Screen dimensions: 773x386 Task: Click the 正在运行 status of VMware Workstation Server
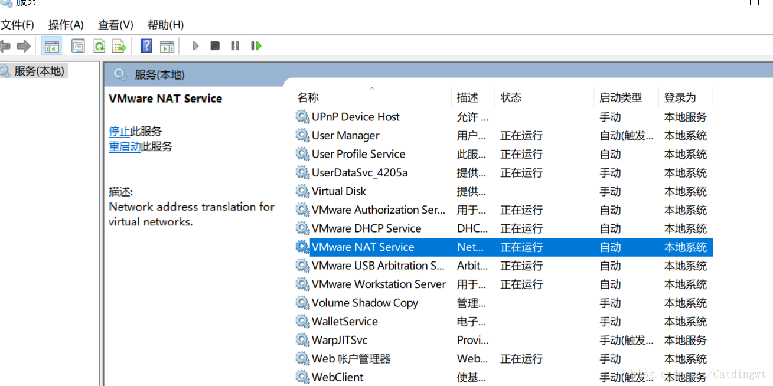tap(521, 284)
